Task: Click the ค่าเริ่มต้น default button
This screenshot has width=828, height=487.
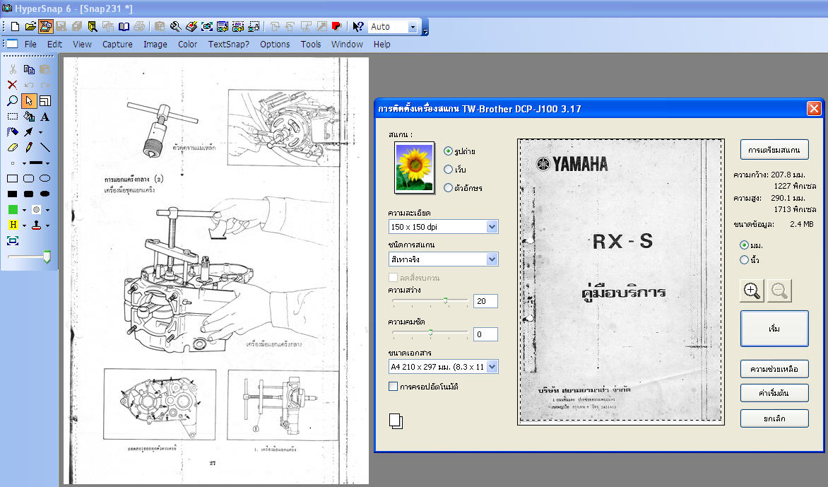Action: click(x=774, y=393)
